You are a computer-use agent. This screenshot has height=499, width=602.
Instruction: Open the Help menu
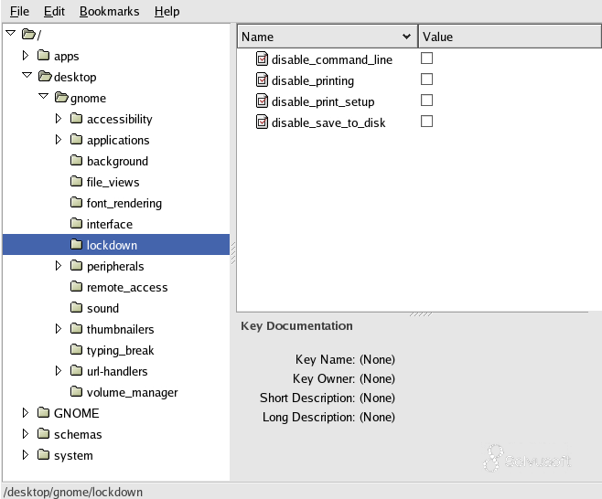(x=167, y=12)
